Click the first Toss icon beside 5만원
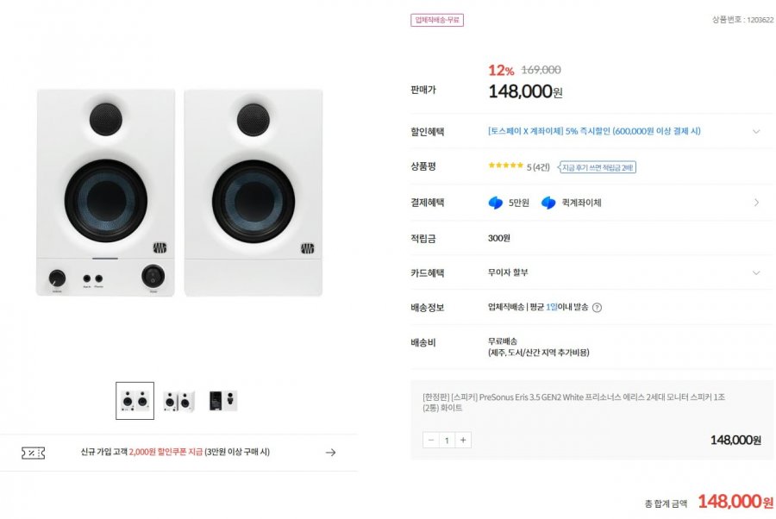Screen dimensions: 776x519 tap(496, 203)
